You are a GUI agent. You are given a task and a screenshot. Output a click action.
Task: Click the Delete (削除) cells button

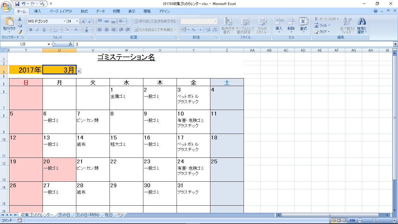coord(291,25)
